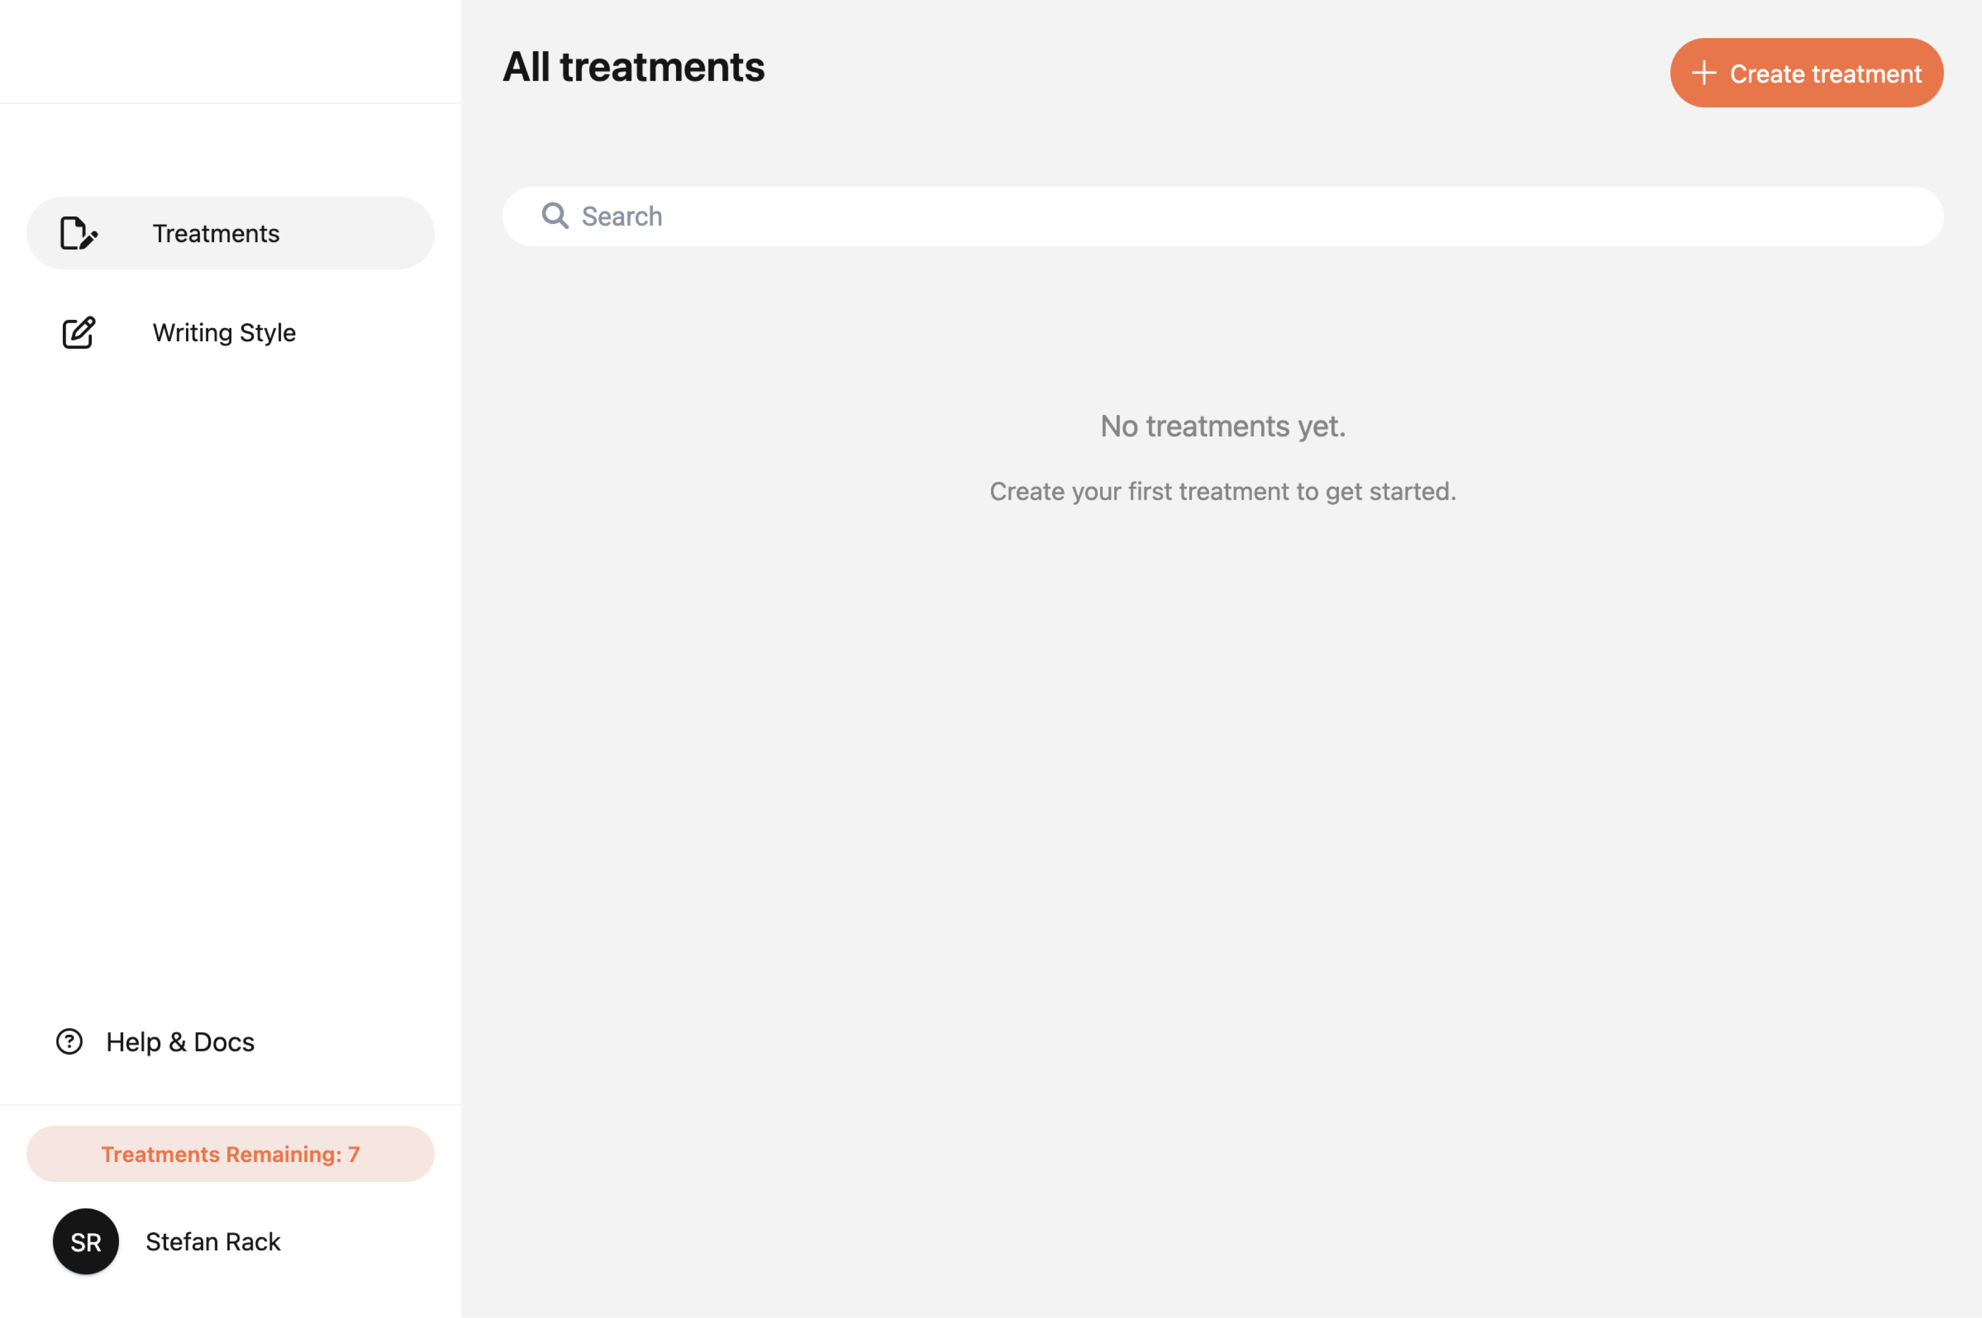Image resolution: width=1982 pixels, height=1318 pixels.
Task: Switch to Writing Style in the sidebar
Action: tap(224, 333)
